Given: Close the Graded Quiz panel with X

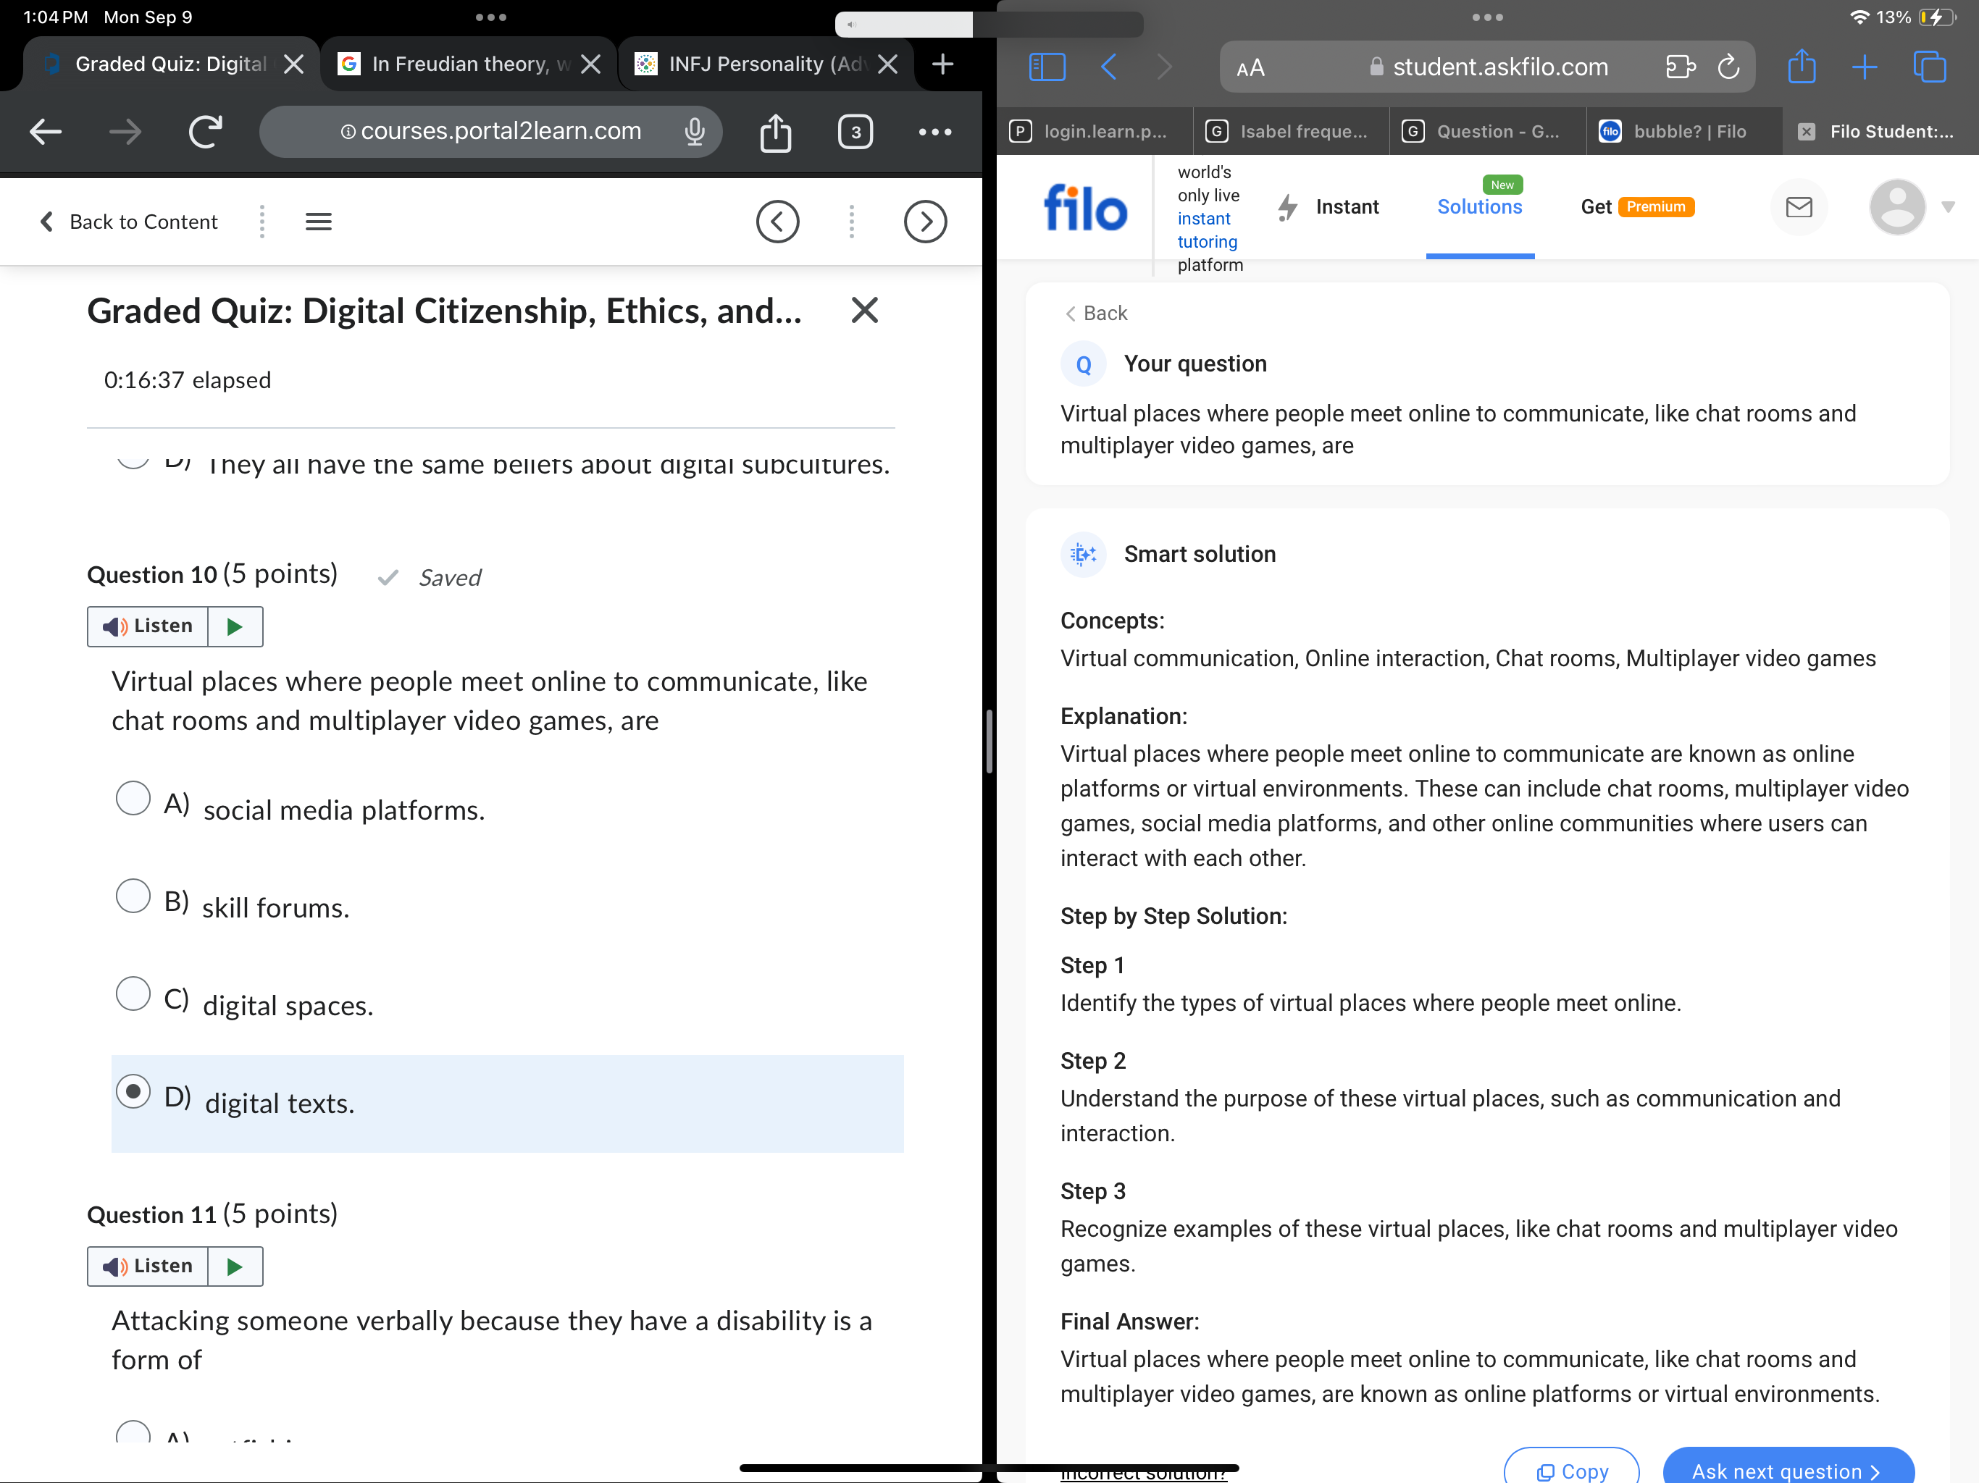Looking at the screenshot, I should tap(864, 311).
